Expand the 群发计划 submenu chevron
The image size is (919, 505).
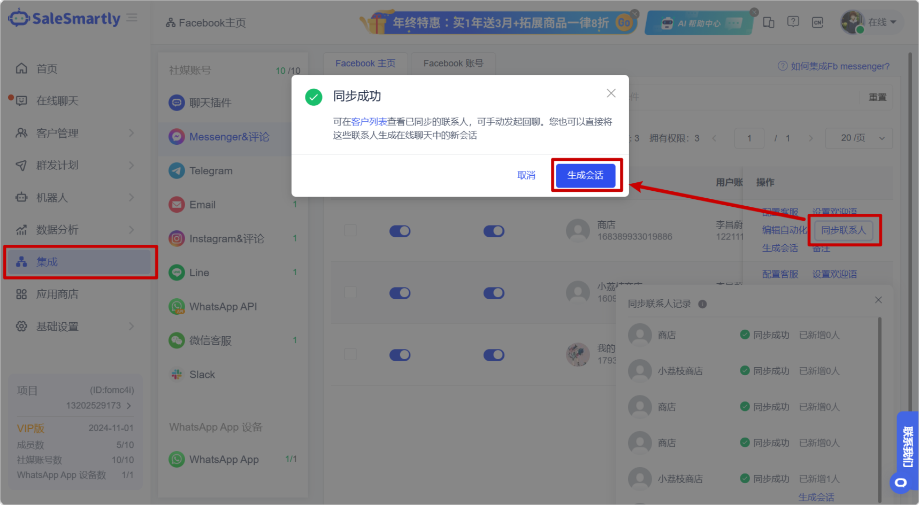point(132,165)
